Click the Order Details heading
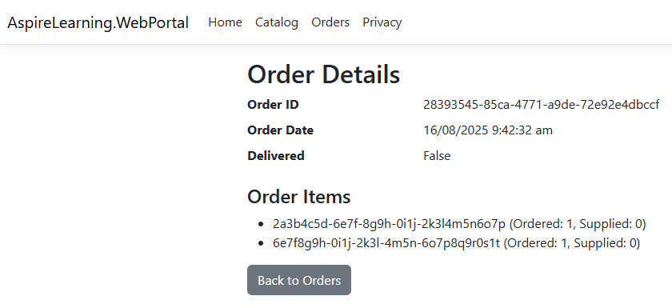Image resolution: width=672 pixels, height=308 pixels. click(x=323, y=74)
